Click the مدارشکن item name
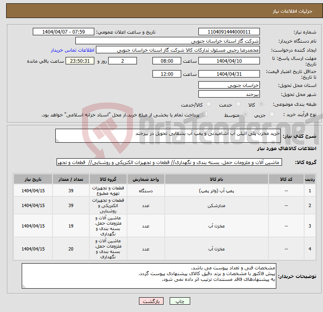 216,205
